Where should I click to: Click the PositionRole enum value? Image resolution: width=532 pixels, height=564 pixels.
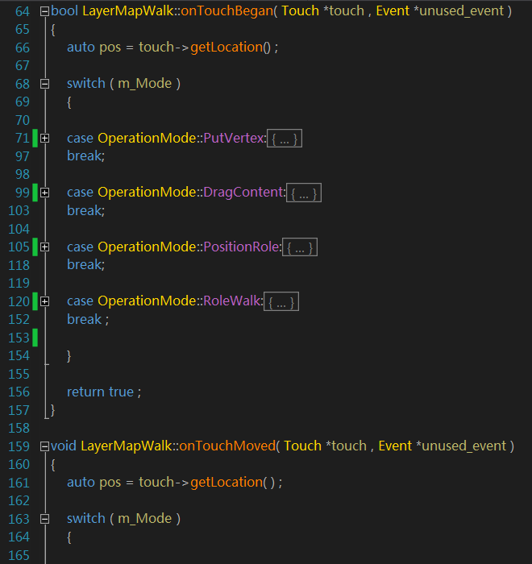point(241,247)
